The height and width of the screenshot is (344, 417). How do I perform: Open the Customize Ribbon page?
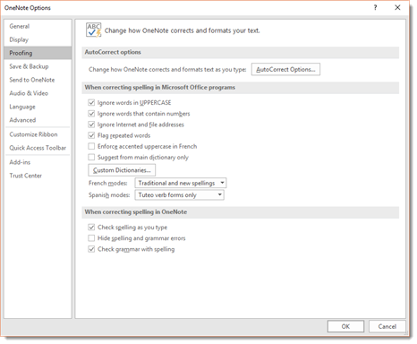(38, 134)
